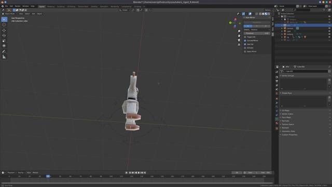Collapse the Shape Keys panel
The image size is (332, 187).
pos(287,93)
